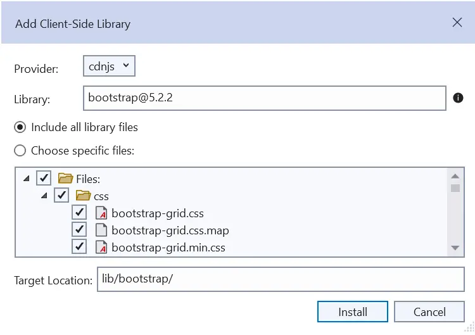Uncheck the css folder checkbox
Viewport: 475px width, 335px height.
click(x=61, y=195)
